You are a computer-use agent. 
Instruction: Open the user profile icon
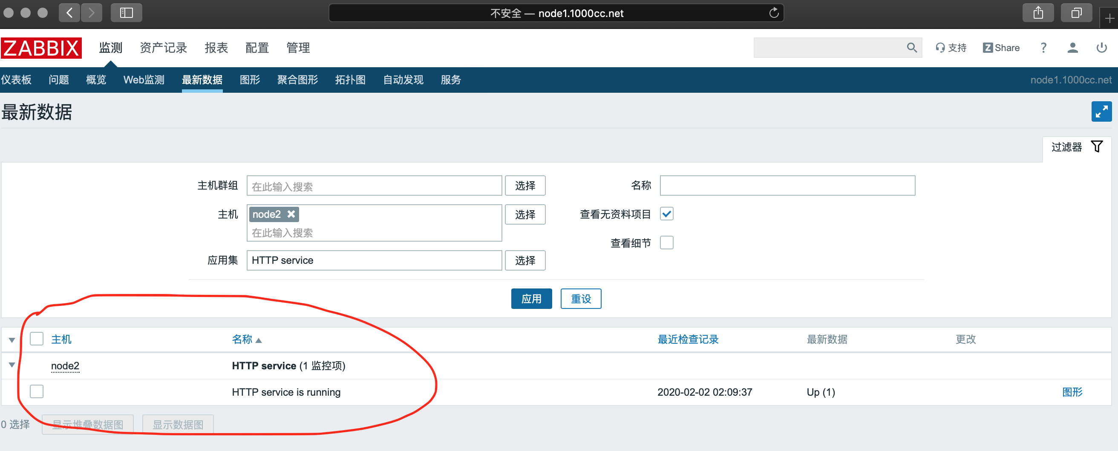click(x=1072, y=48)
